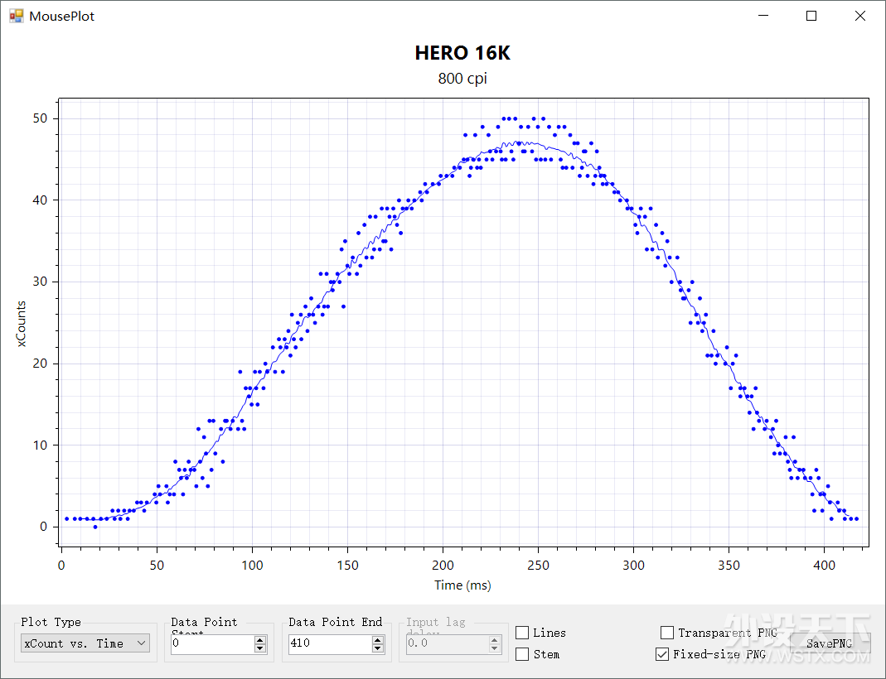Decrease Data Point End with down arrow
Viewport: 886px width, 679px height.
(x=378, y=648)
